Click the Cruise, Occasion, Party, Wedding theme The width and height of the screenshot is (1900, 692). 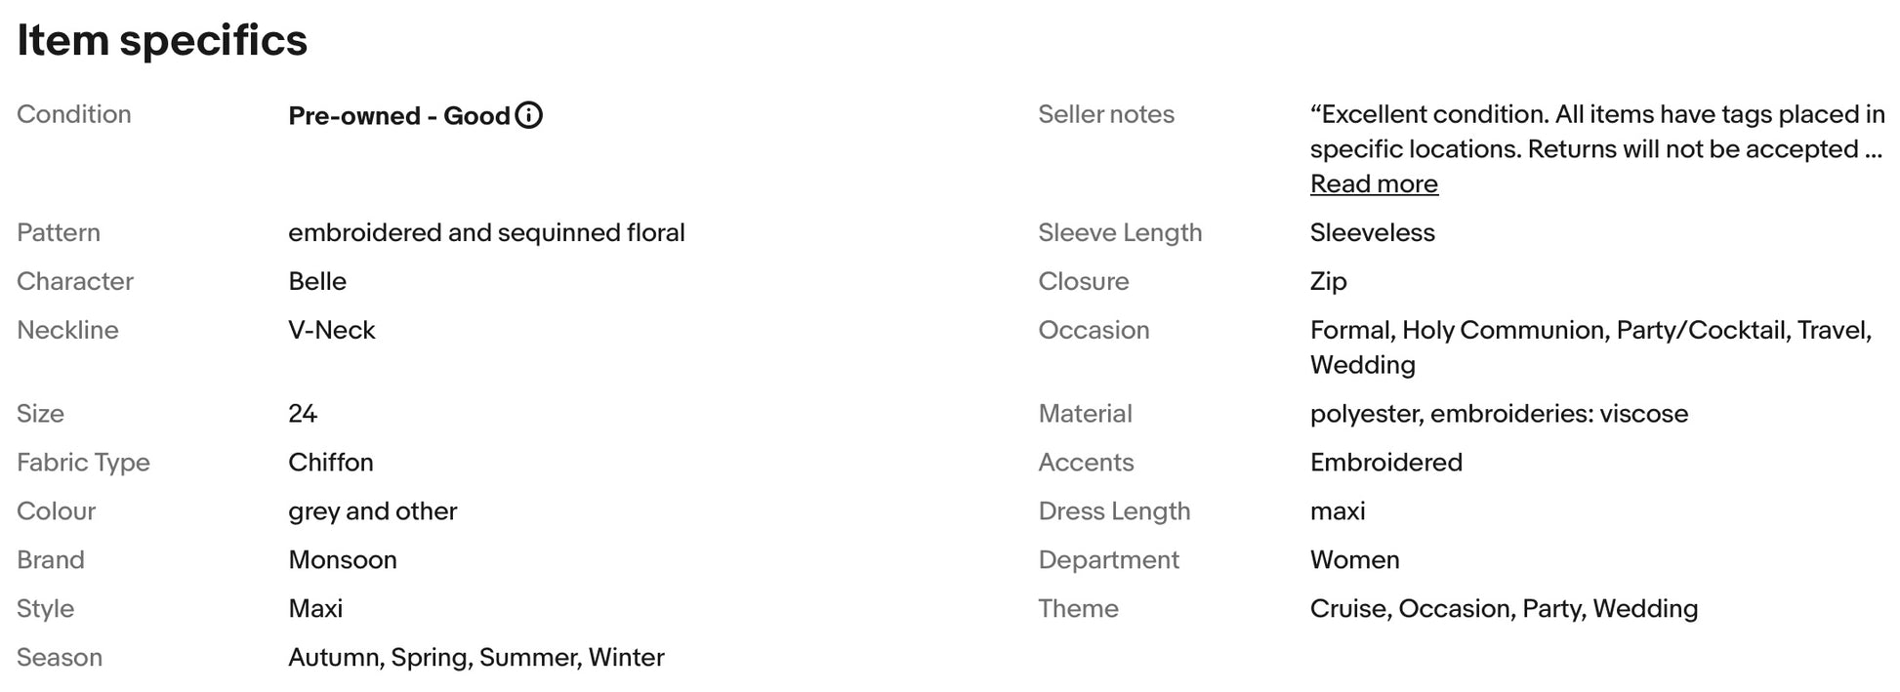pyautogui.click(x=1503, y=608)
